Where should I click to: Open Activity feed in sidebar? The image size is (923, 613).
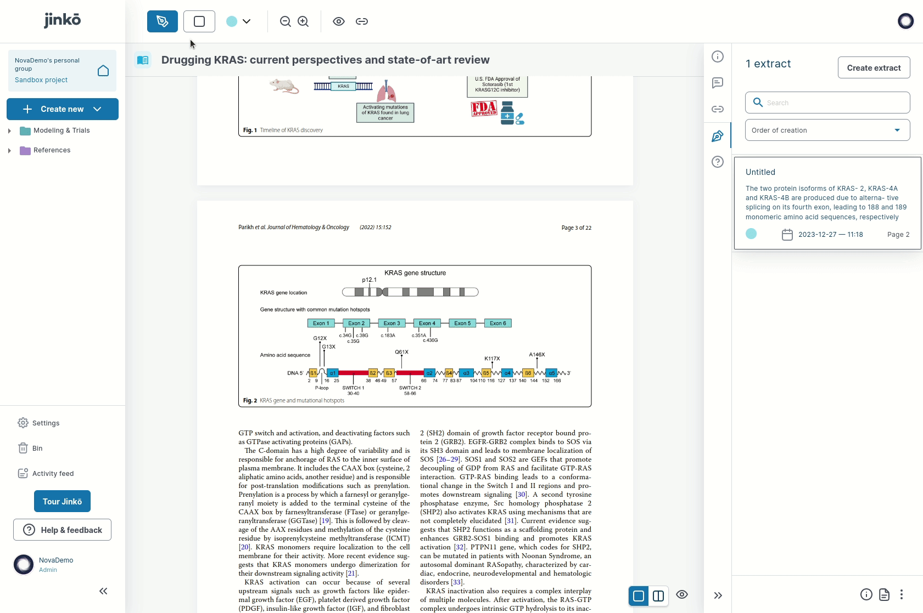click(53, 474)
